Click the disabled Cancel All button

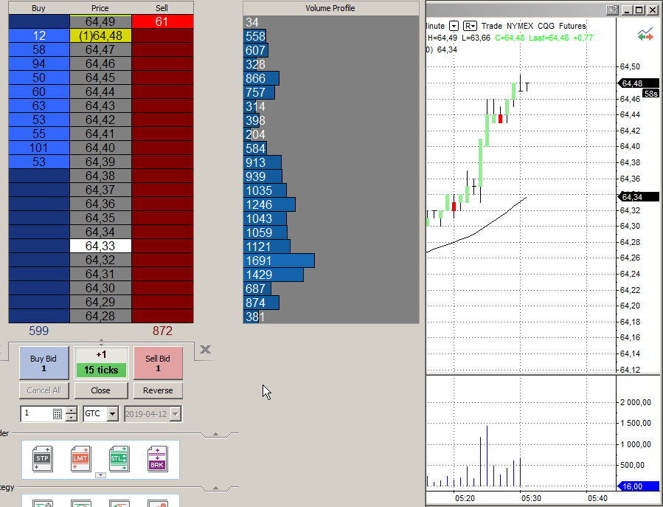[x=44, y=390]
